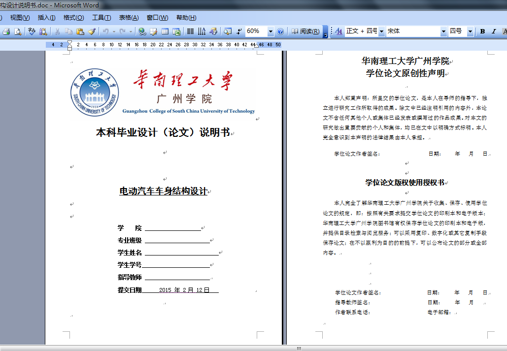Insert an Excel worksheet using the spreadsheet icon
The width and height of the screenshot is (507, 351).
176,32
